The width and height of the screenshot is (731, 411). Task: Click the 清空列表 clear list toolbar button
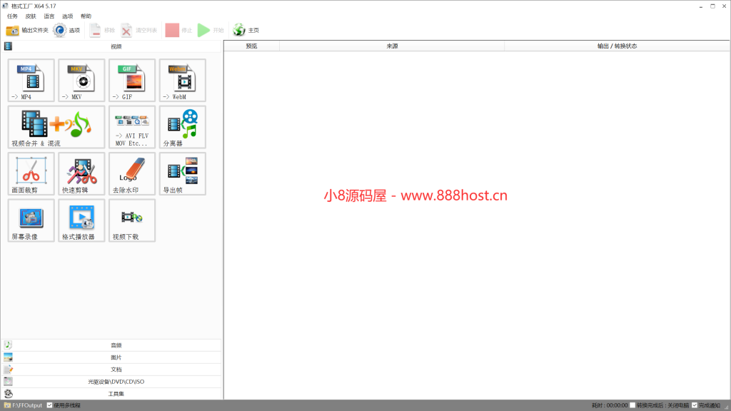click(x=139, y=30)
